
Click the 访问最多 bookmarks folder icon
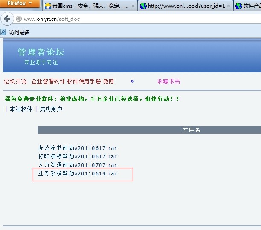tap(3, 32)
